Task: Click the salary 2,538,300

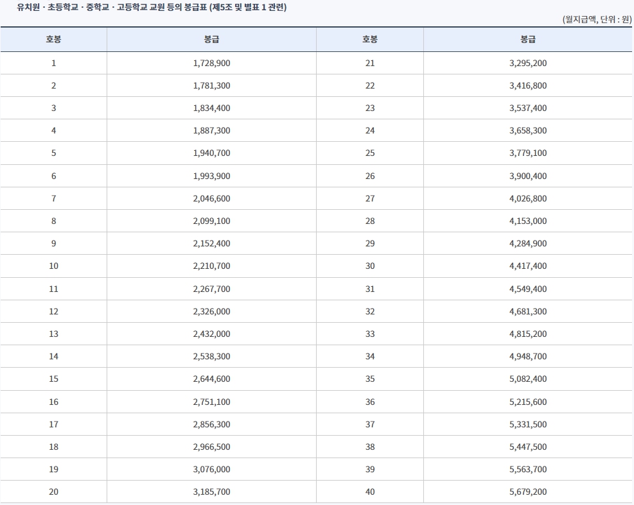Action: [x=211, y=356]
